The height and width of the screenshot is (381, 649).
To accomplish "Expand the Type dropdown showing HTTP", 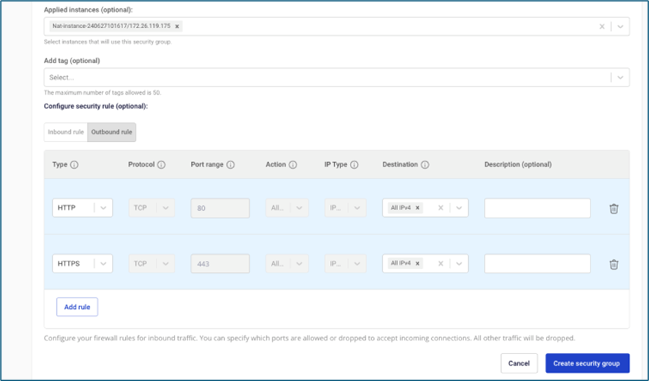I will pyautogui.click(x=103, y=208).
